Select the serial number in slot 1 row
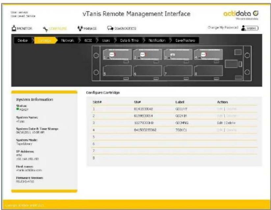Image resolution: width=271 pixels, height=210 pixels. tap(143, 109)
